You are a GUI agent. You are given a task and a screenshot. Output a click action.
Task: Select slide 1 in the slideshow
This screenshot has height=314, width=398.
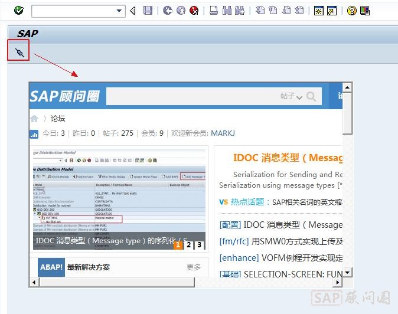tap(178, 245)
